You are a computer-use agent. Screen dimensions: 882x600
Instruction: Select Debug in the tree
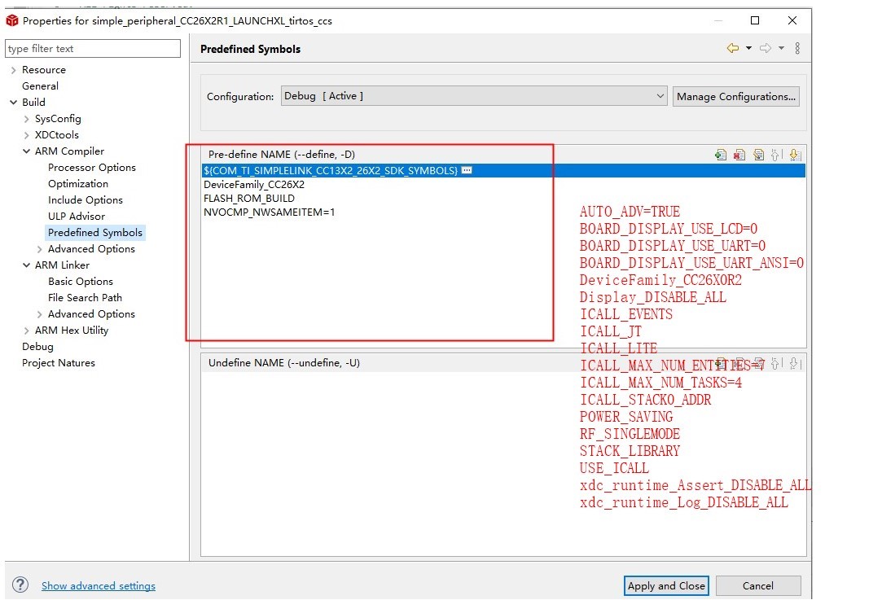[37, 347]
